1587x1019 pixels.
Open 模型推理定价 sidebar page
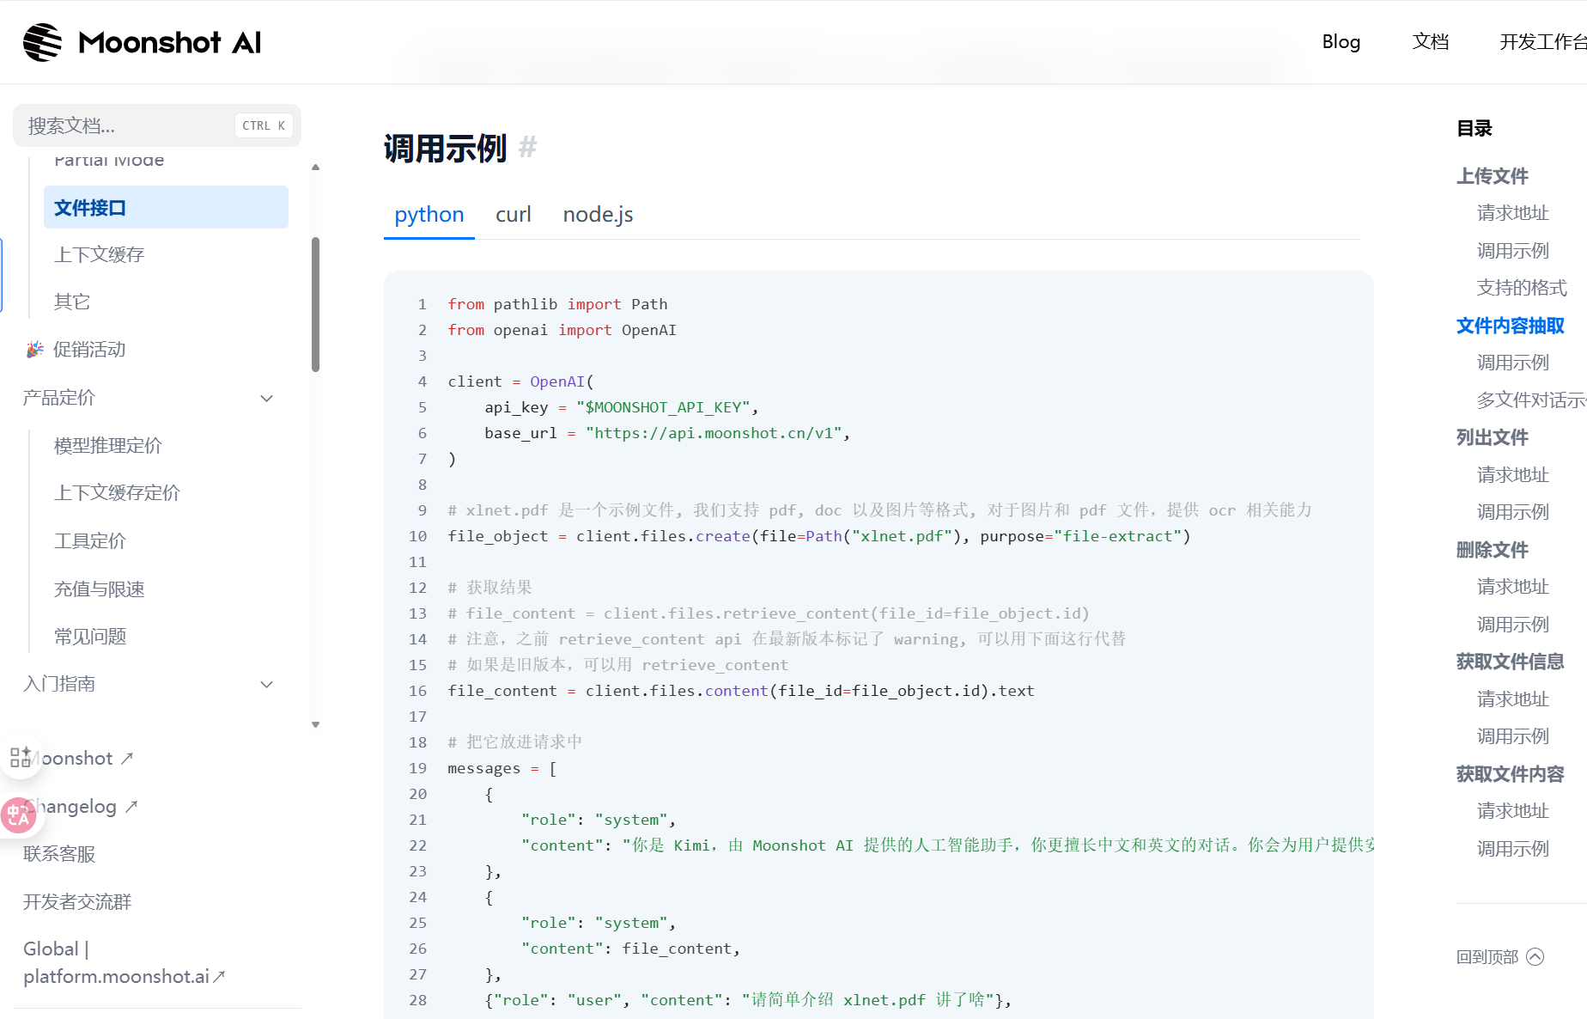[107, 445]
